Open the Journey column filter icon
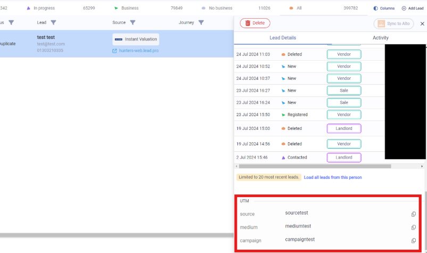Screen dimensions: 427x253 pyautogui.click(x=201, y=22)
